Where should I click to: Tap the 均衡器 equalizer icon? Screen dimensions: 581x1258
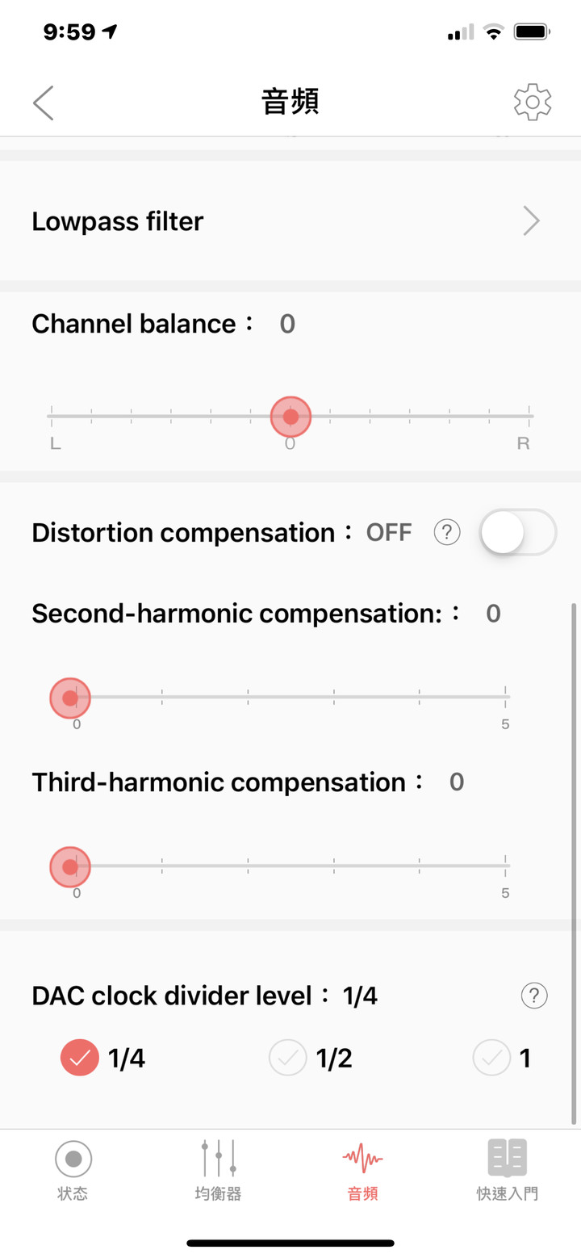(219, 1159)
